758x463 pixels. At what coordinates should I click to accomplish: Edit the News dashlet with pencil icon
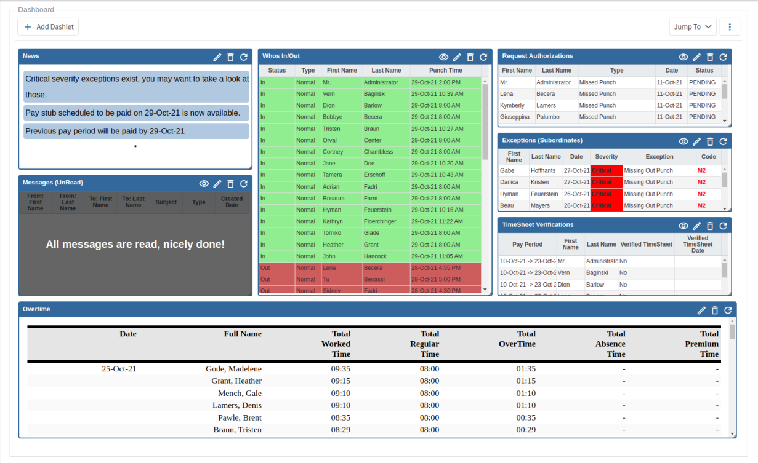[217, 57]
